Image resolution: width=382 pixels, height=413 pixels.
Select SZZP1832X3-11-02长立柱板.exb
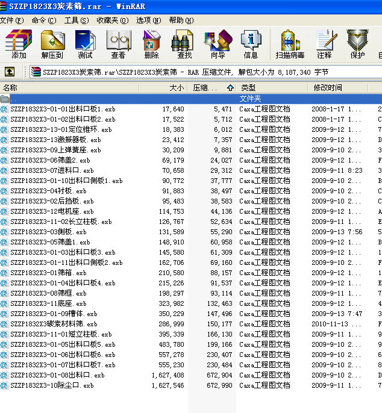pos(61,222)
